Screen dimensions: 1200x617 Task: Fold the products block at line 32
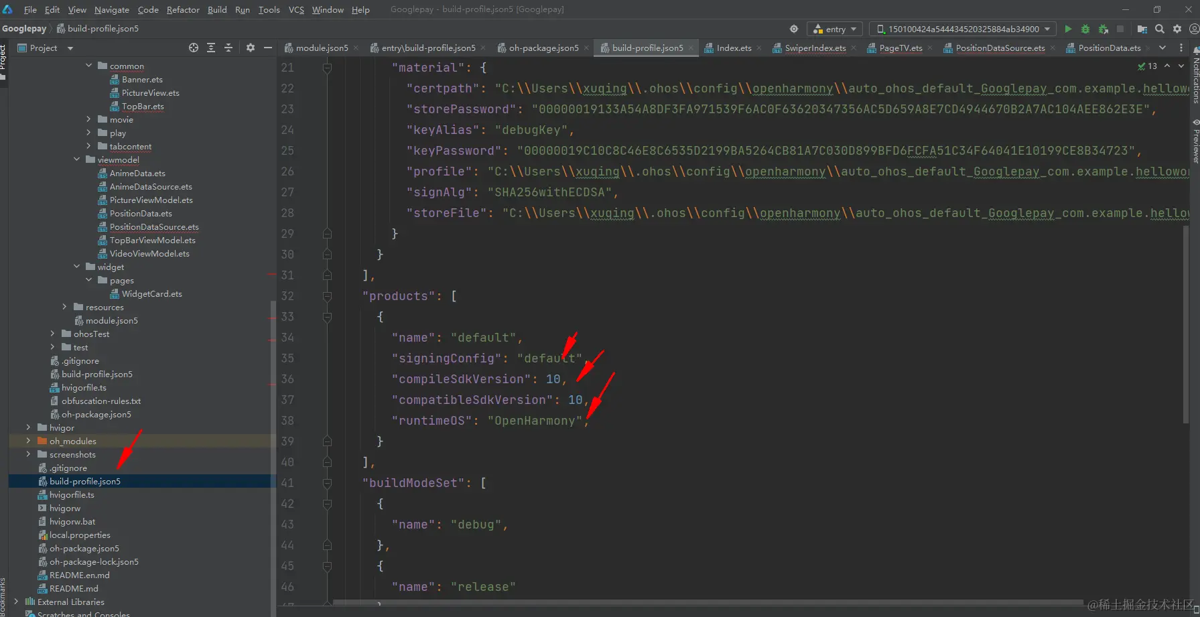pos(327,296)
